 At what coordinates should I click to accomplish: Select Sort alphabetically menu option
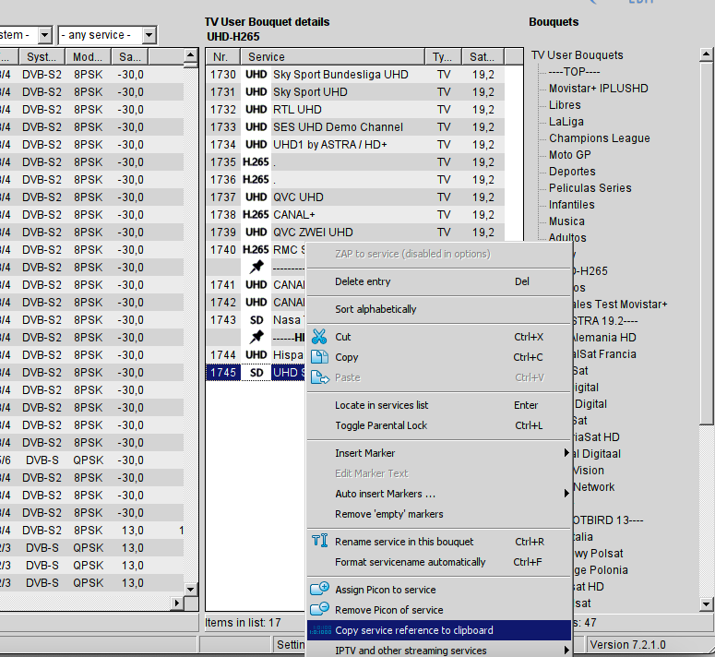coord(375,309)
